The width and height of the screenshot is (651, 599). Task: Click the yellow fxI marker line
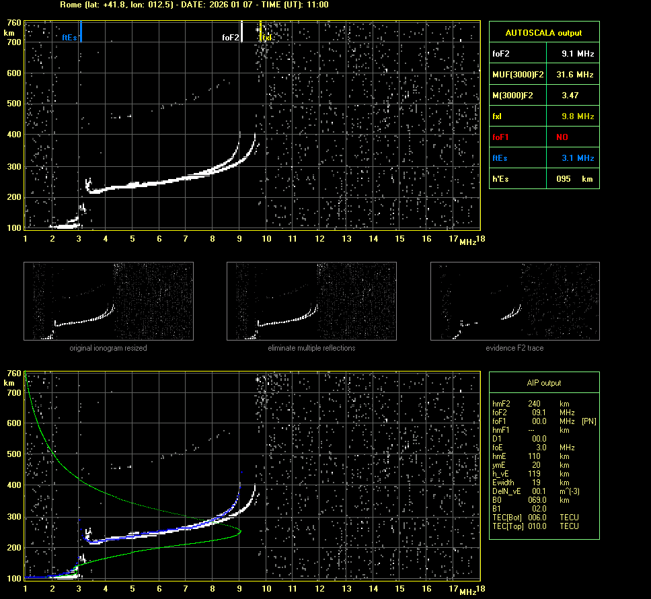click(260, 31)
